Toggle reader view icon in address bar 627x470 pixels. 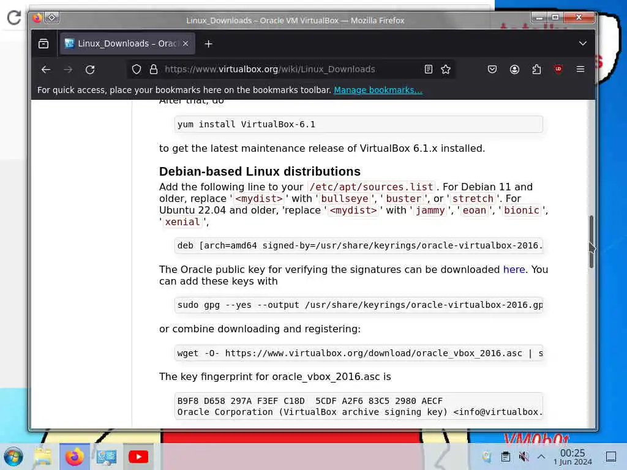tap(428, 70)
